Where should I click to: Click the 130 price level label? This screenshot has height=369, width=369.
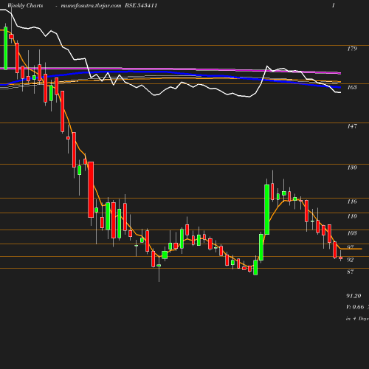[352, 168]
